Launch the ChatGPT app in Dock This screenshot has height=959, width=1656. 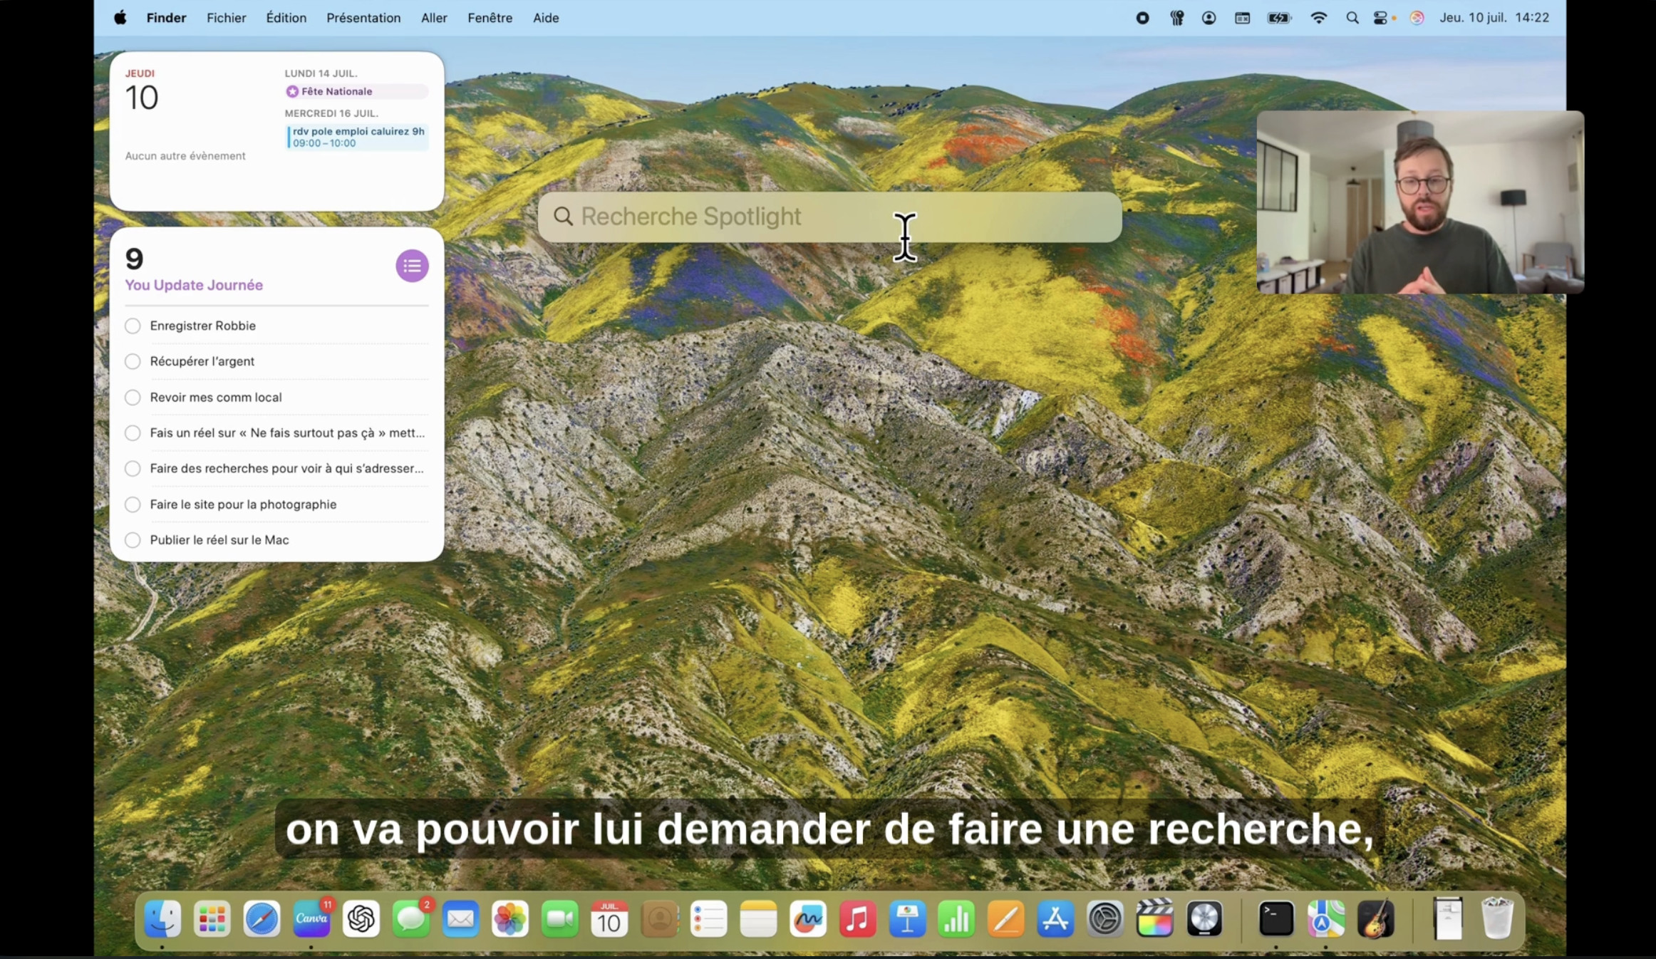tap(361, 919)
